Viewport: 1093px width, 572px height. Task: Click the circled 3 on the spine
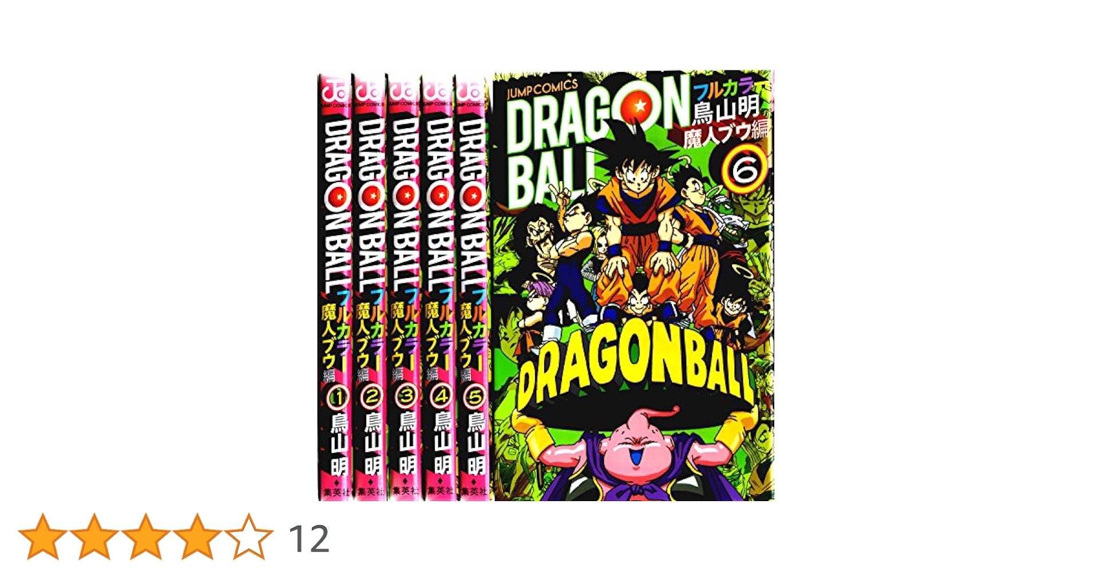pyautogui.click(x=405, y=396)
